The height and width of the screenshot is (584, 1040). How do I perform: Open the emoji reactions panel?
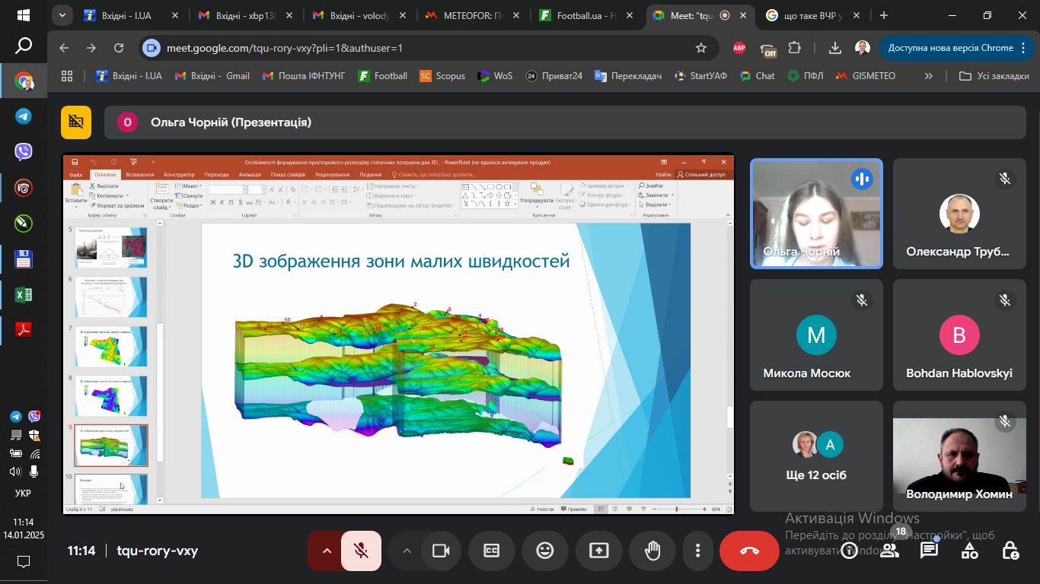click(544, 551)
